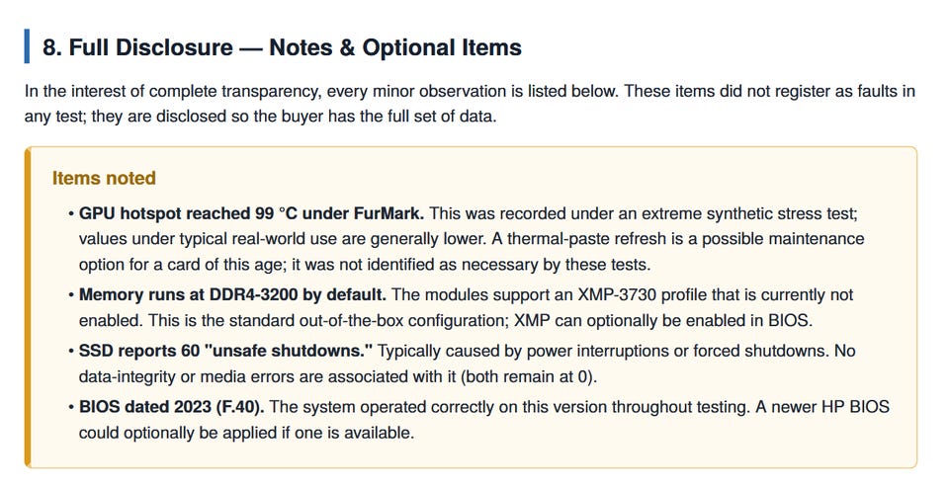Click the Items noted title
The height and width of the screenshot is (487, 949).
(x=104, y=178)
